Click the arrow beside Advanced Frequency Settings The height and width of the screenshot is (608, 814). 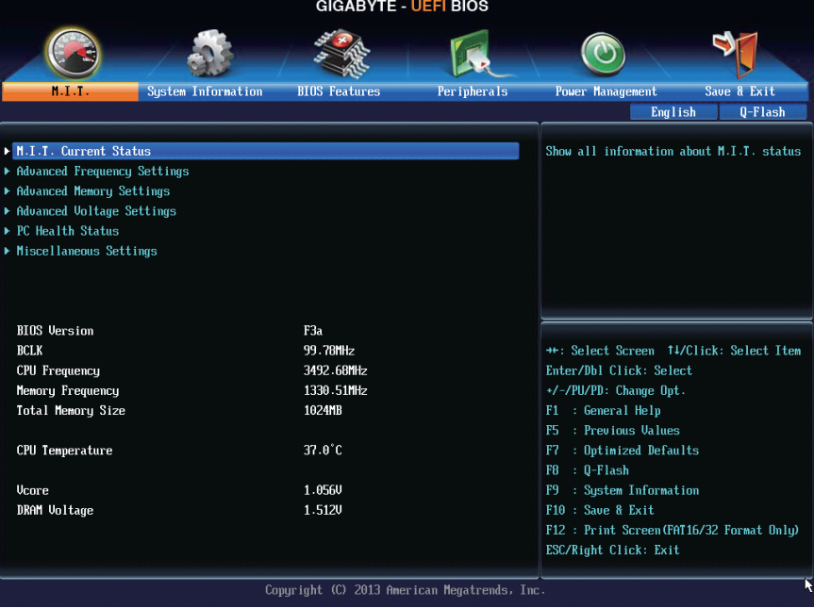click(x=7, y=172)
